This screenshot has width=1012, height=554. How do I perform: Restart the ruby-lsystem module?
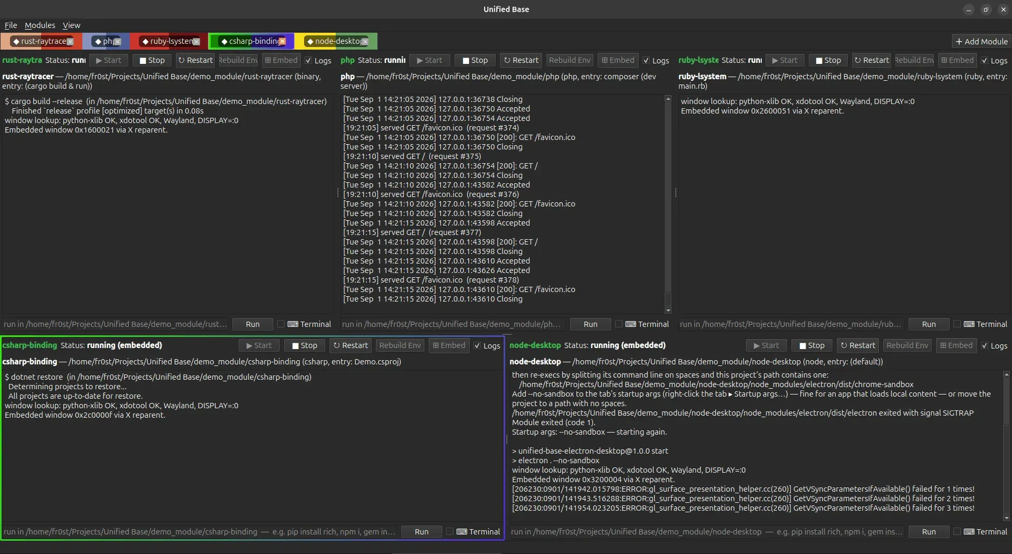tap(872, 60)
